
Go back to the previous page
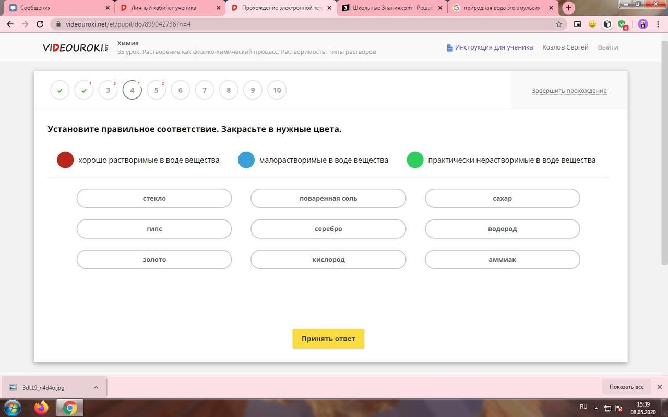coord(10,24)
